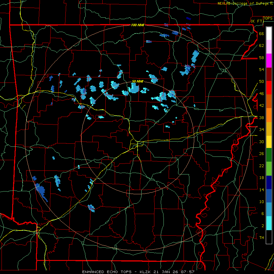Pick the light orange legend swatch
This screenshot has height=274, width=274.
click(269, 115)
